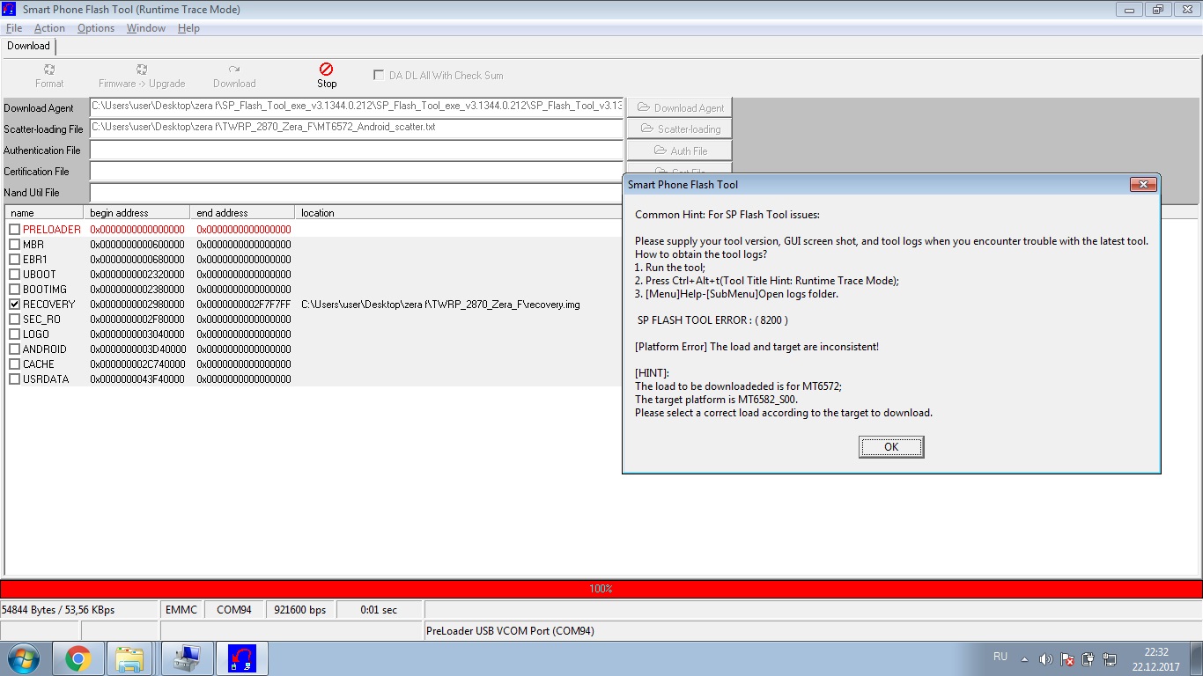Check the SEC_RO partition checkbox
1203x676 pixels.
(x=14, y=320)
